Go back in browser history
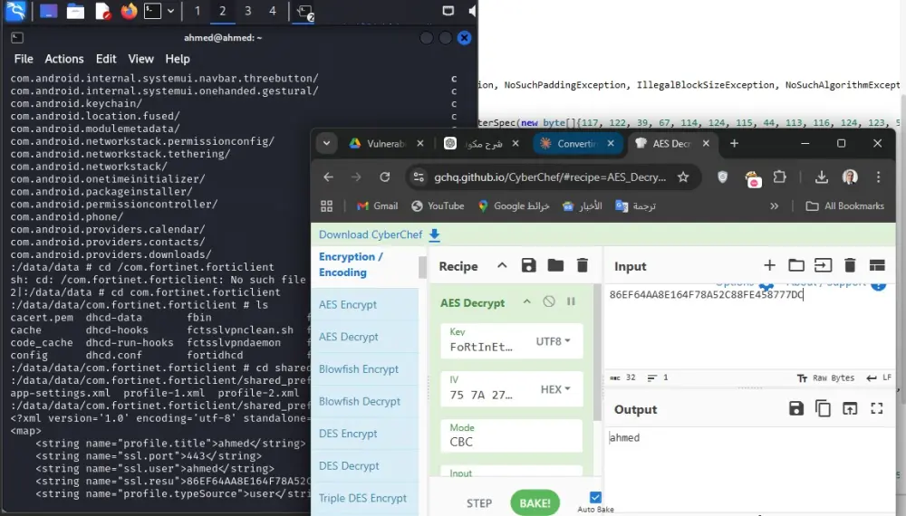Viewport: 906px width, 516px height. pyautogui.click(x=328, y=177)
